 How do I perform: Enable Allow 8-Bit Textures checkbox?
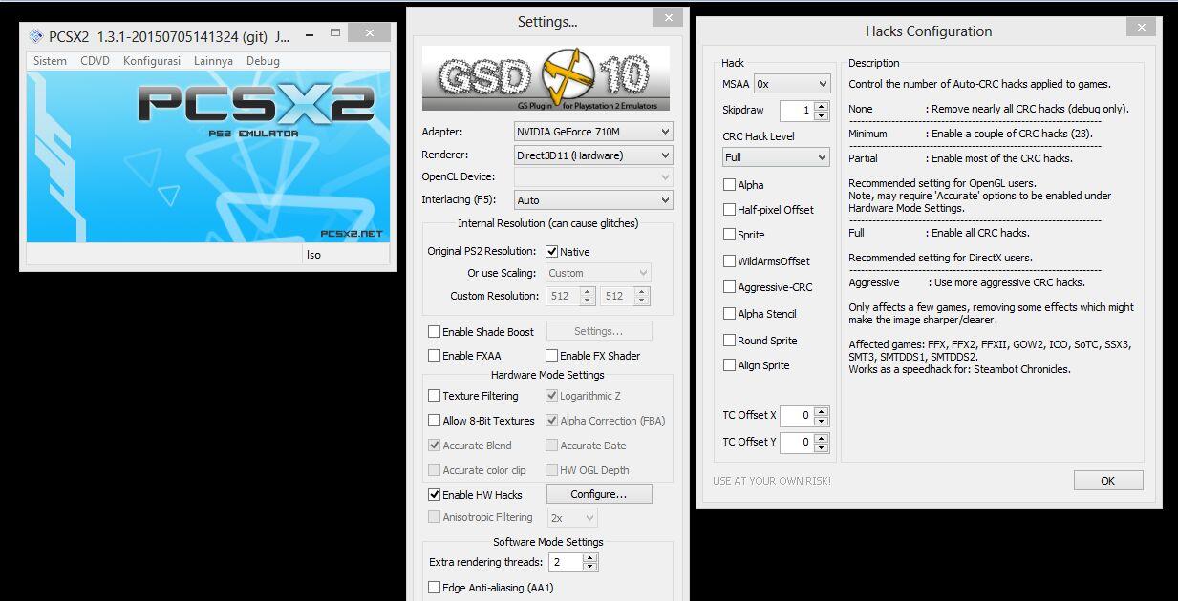[x=435, y=421]
